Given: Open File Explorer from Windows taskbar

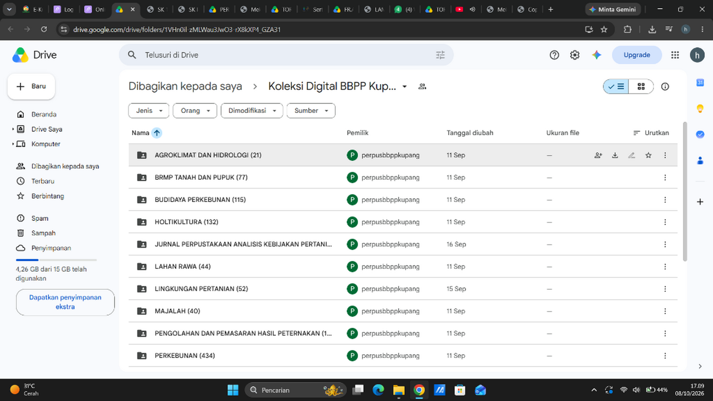Looking at the screenshot, I should pyautogui.click(x=399, y=390).
